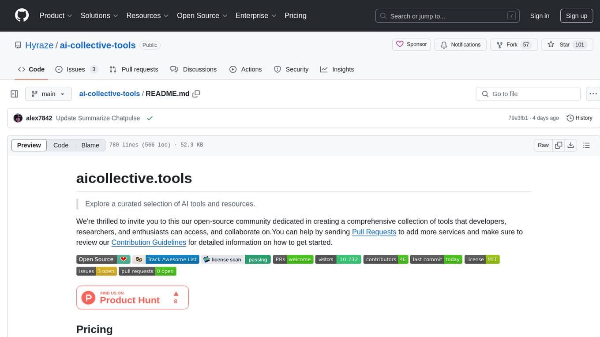Open the GitHub home logo
Image resolution: width=600 pixels, height=337 pixels.
pos(22,15)
